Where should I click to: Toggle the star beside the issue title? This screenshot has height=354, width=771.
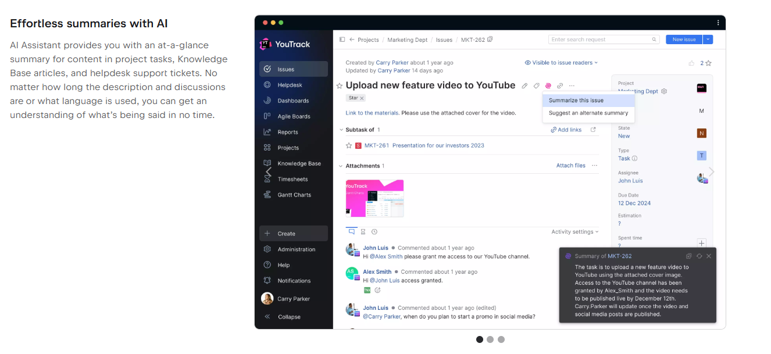point(340,86)
